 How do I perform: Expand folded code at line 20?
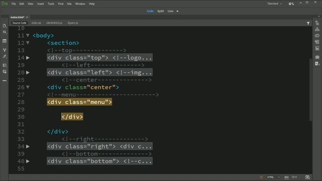(28, 72)
